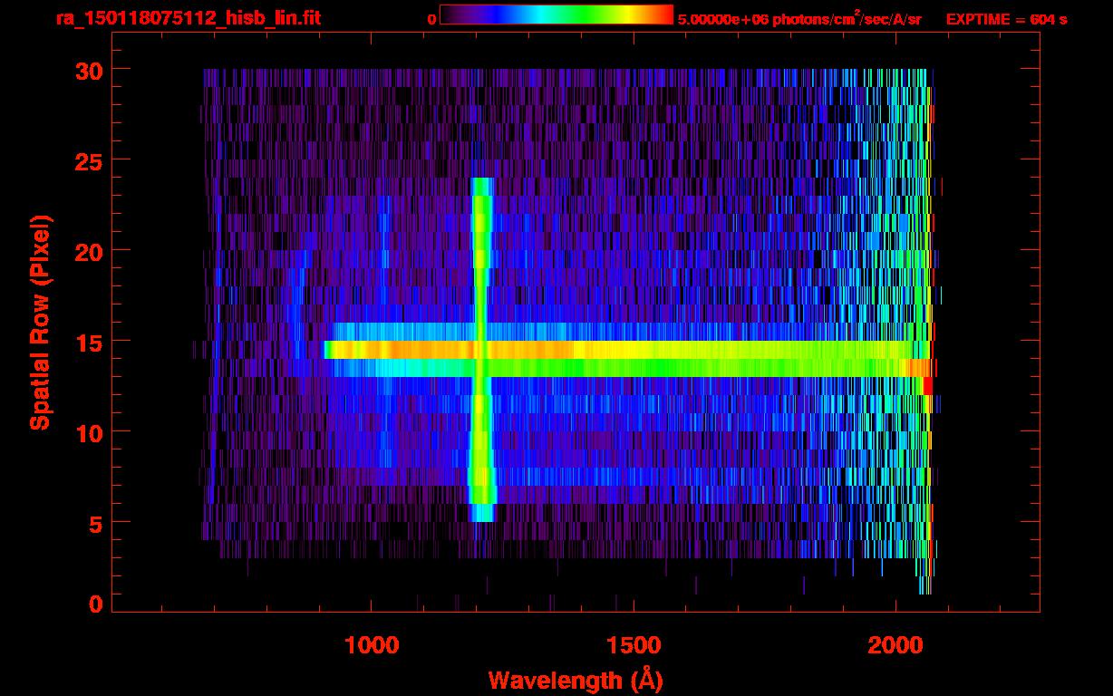This screenshot has width=1113, height=696.
Task: Click the rainbow color scale bar
Action: (556, 15)
